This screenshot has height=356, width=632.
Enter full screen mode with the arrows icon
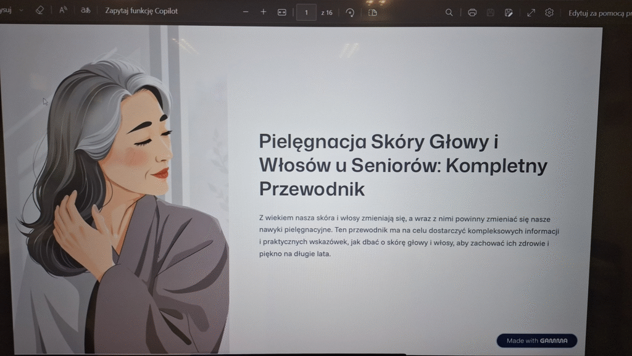pyautogui.click(x=531, y=12)
